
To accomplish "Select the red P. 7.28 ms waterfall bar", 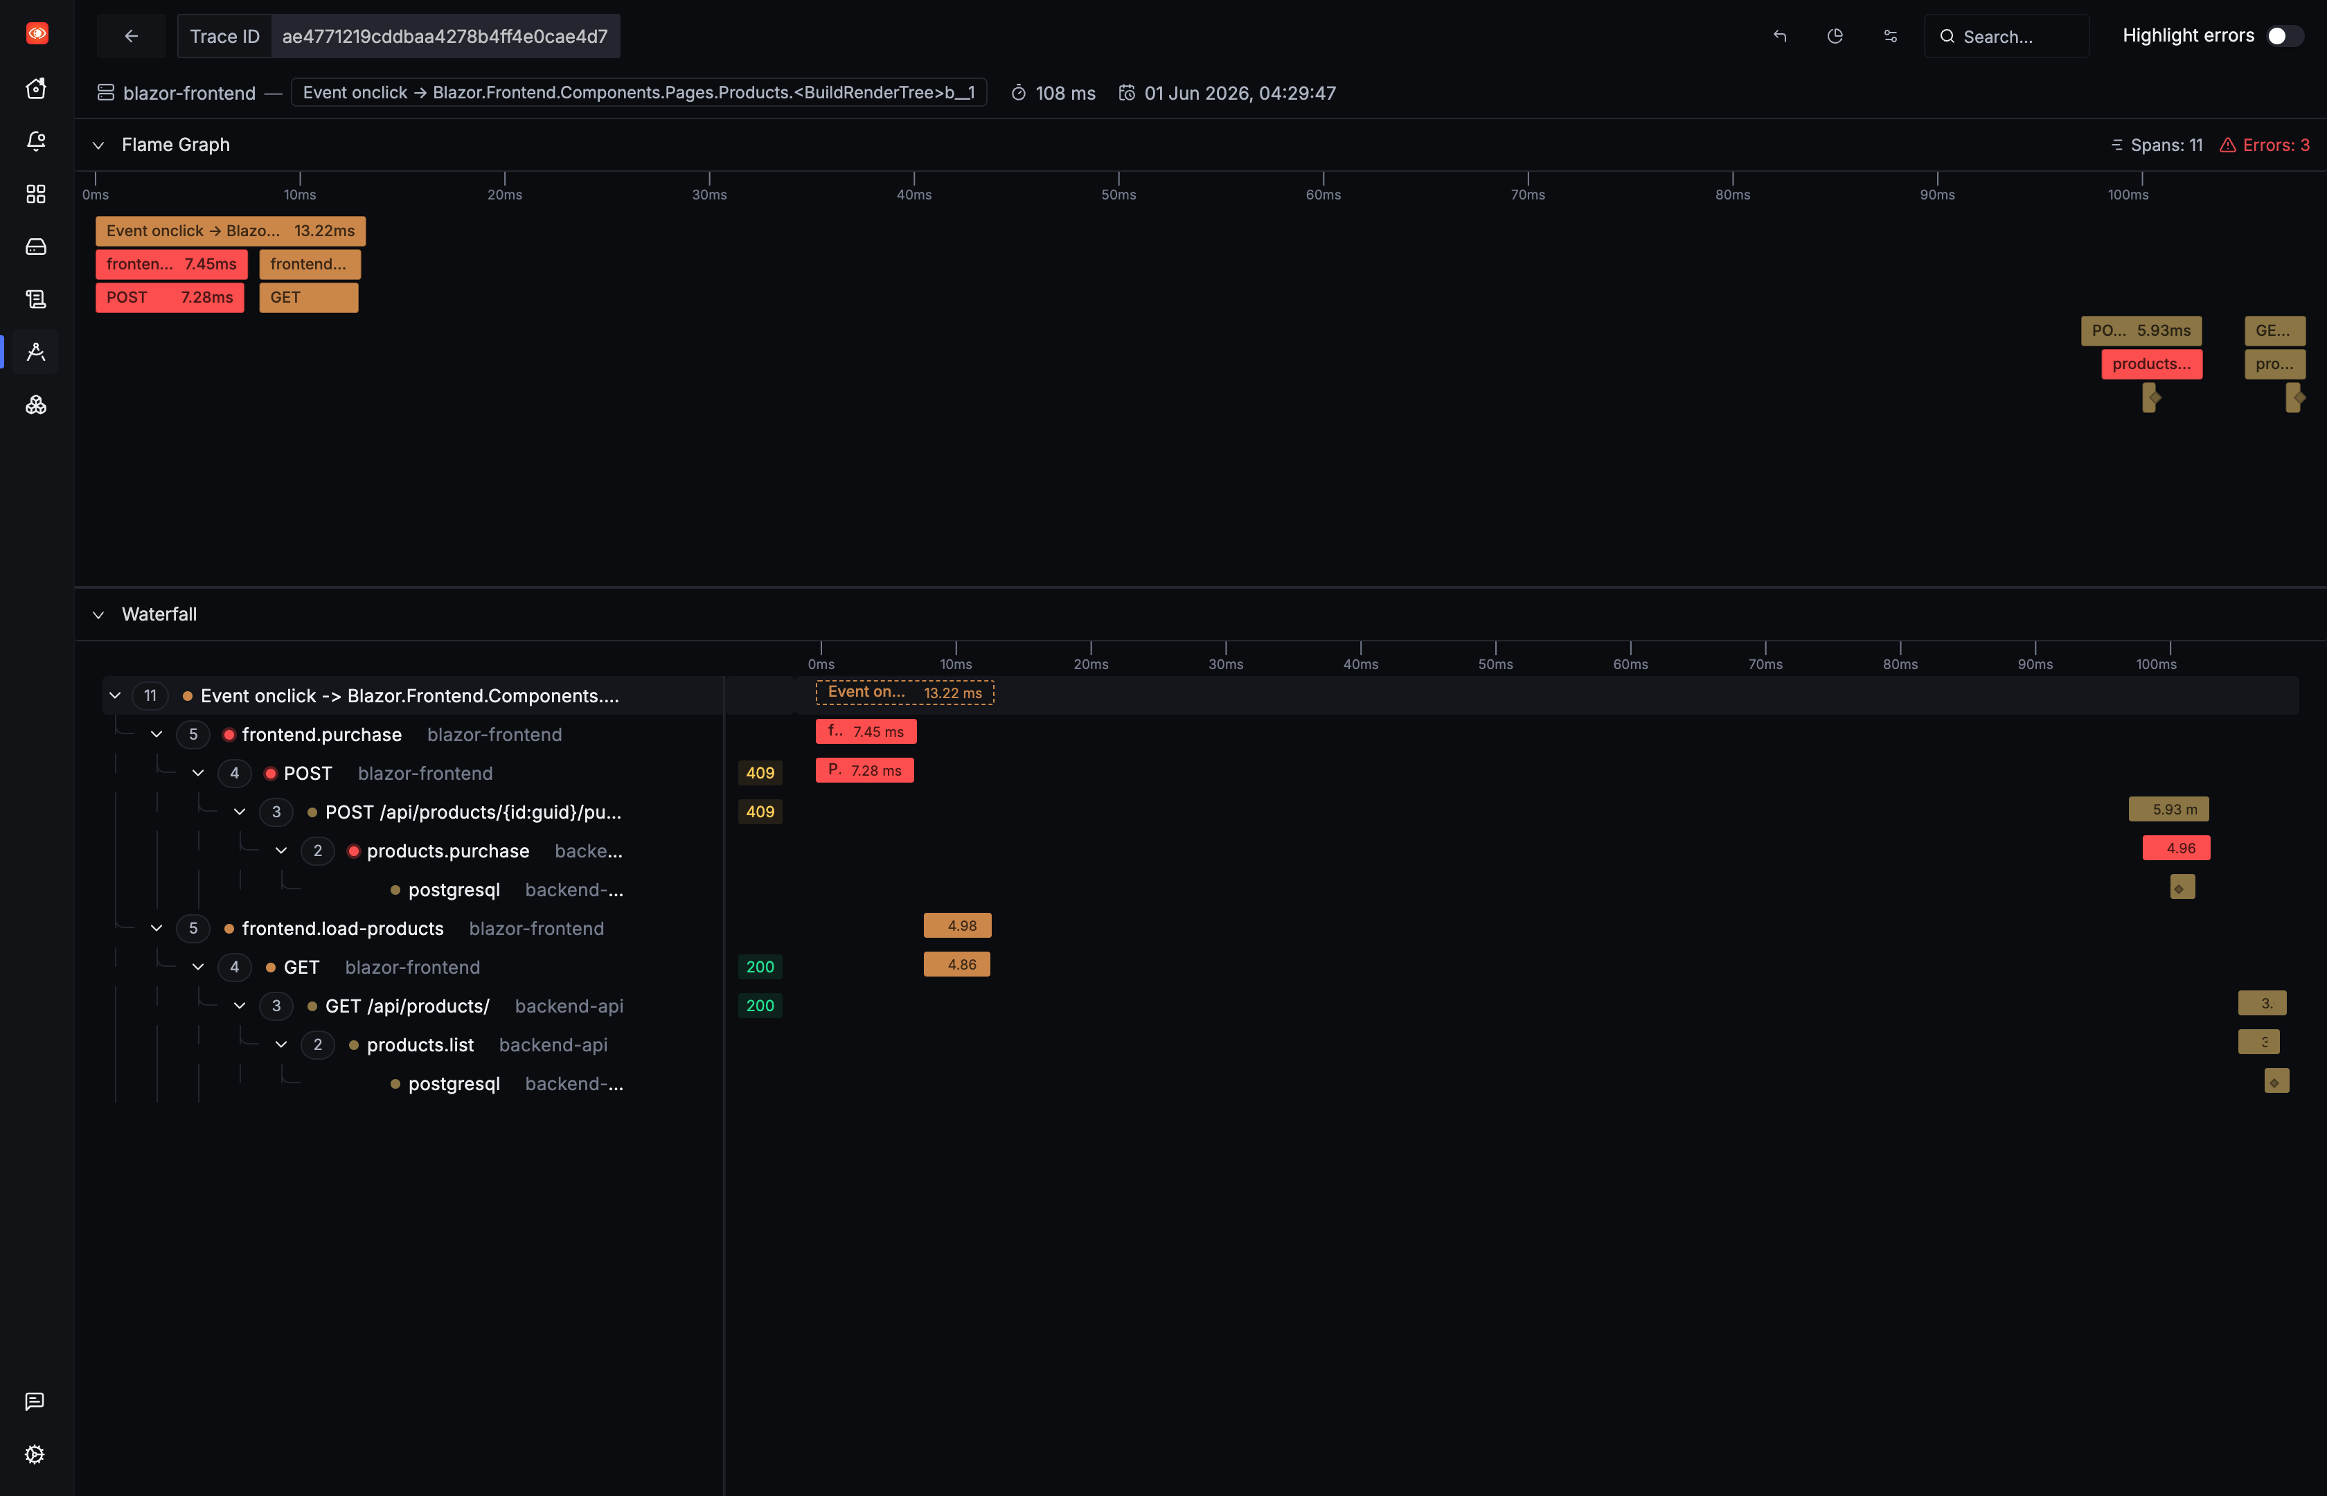I will tap(864, 770).
